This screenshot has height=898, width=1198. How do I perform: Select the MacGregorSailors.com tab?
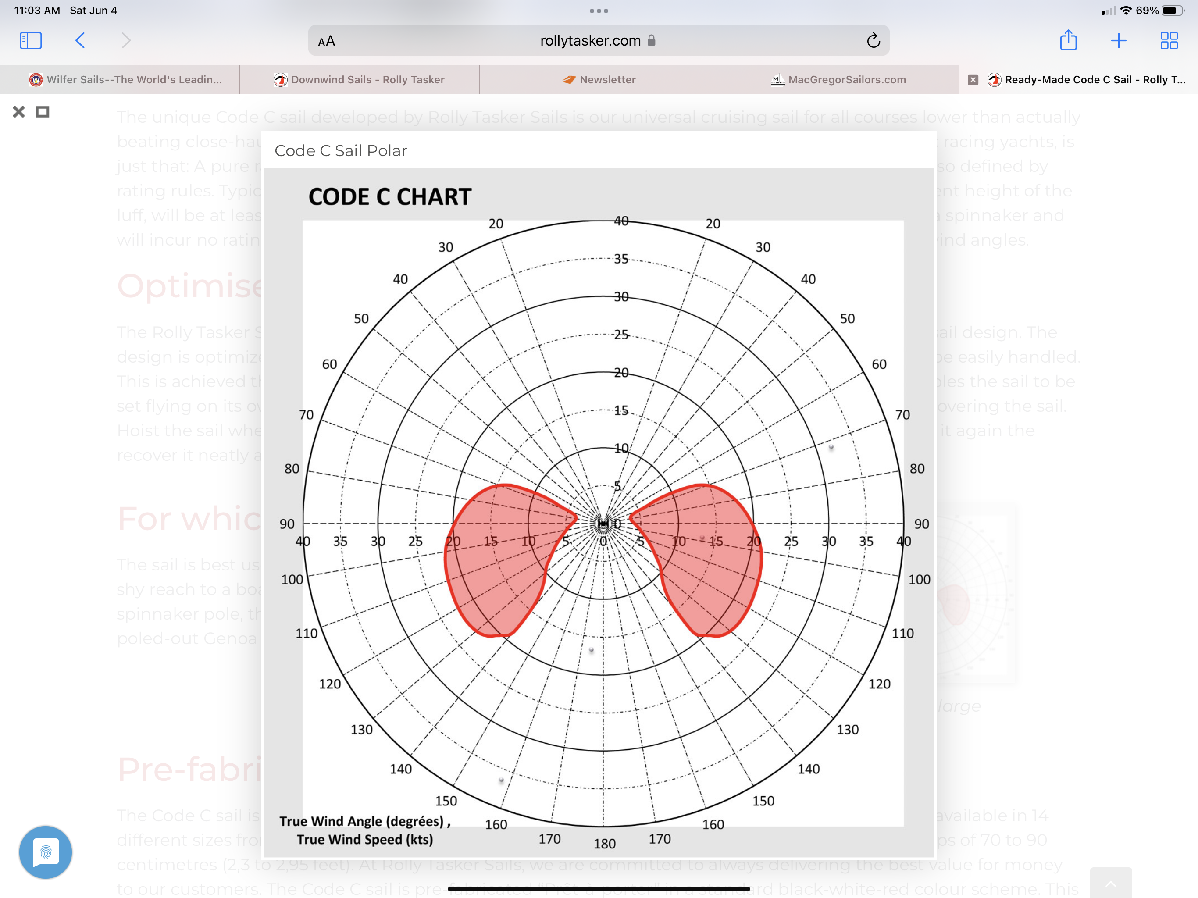[838, 80]
